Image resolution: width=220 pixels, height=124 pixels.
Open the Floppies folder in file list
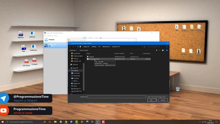(x=91, y=56)
